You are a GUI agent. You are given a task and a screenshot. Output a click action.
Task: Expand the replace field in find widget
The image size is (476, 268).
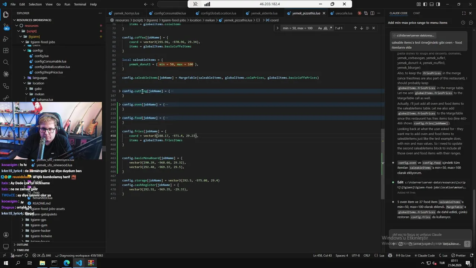click(277, 28)
